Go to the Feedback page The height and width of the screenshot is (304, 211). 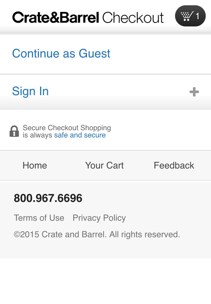pyautogui.click(x=174, y=166)
